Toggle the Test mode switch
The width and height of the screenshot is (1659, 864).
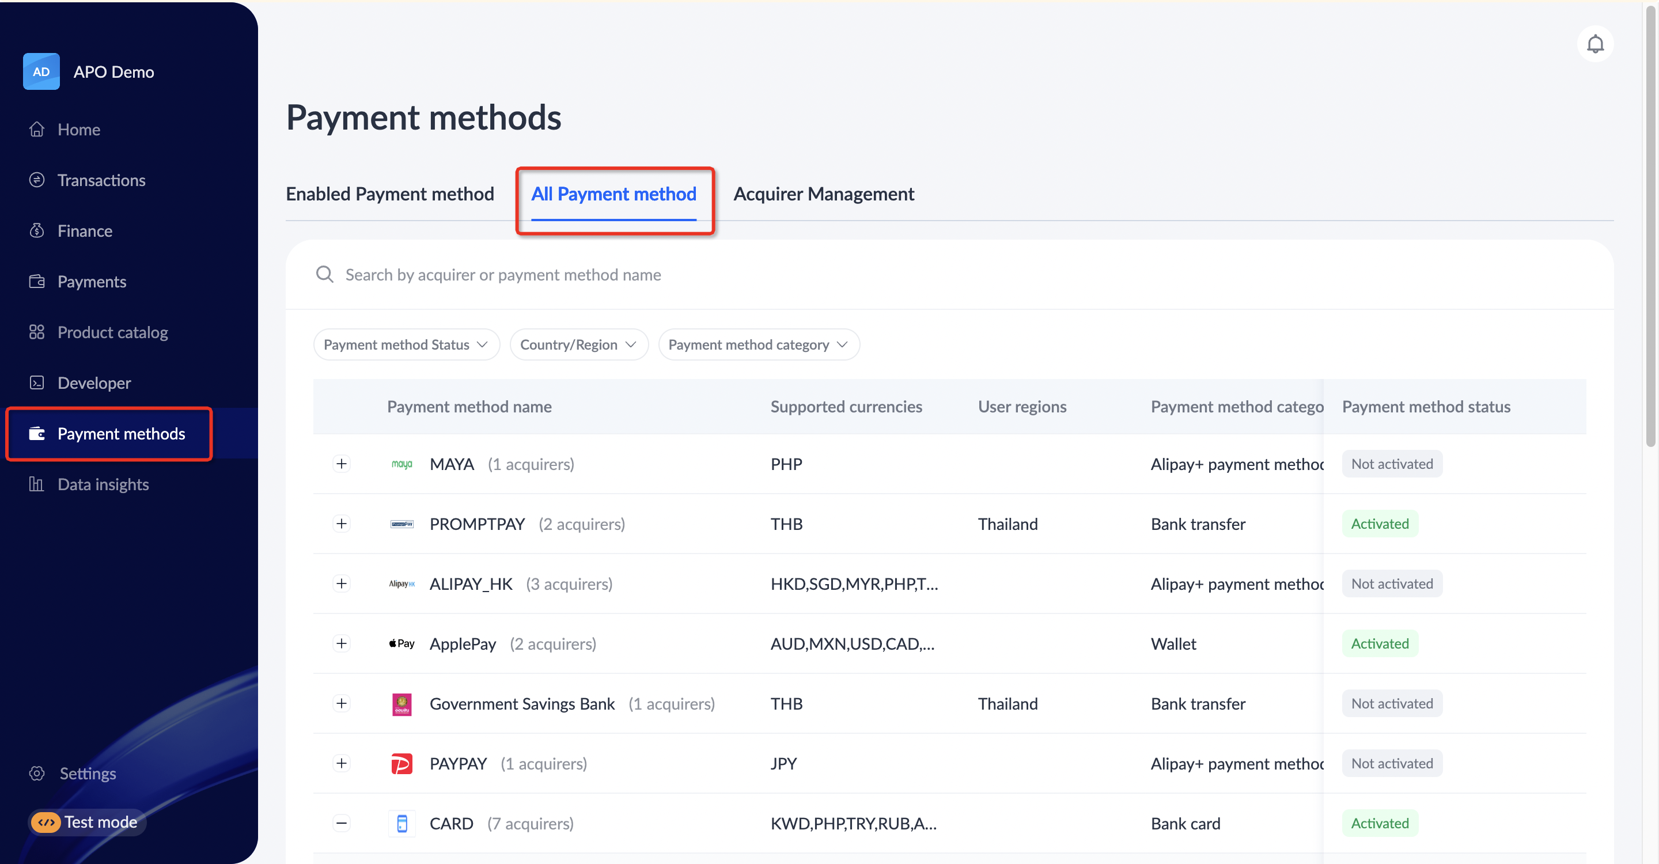coord(46,822)
